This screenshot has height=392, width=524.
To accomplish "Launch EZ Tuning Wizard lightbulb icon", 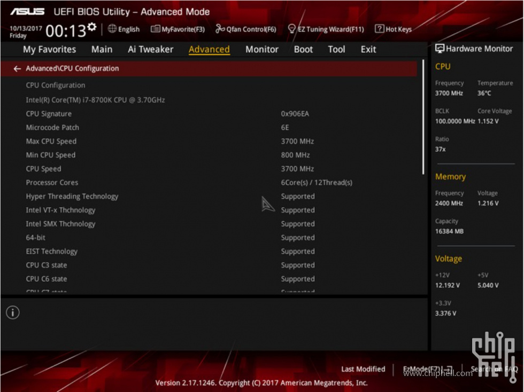I will coord(291,29).
